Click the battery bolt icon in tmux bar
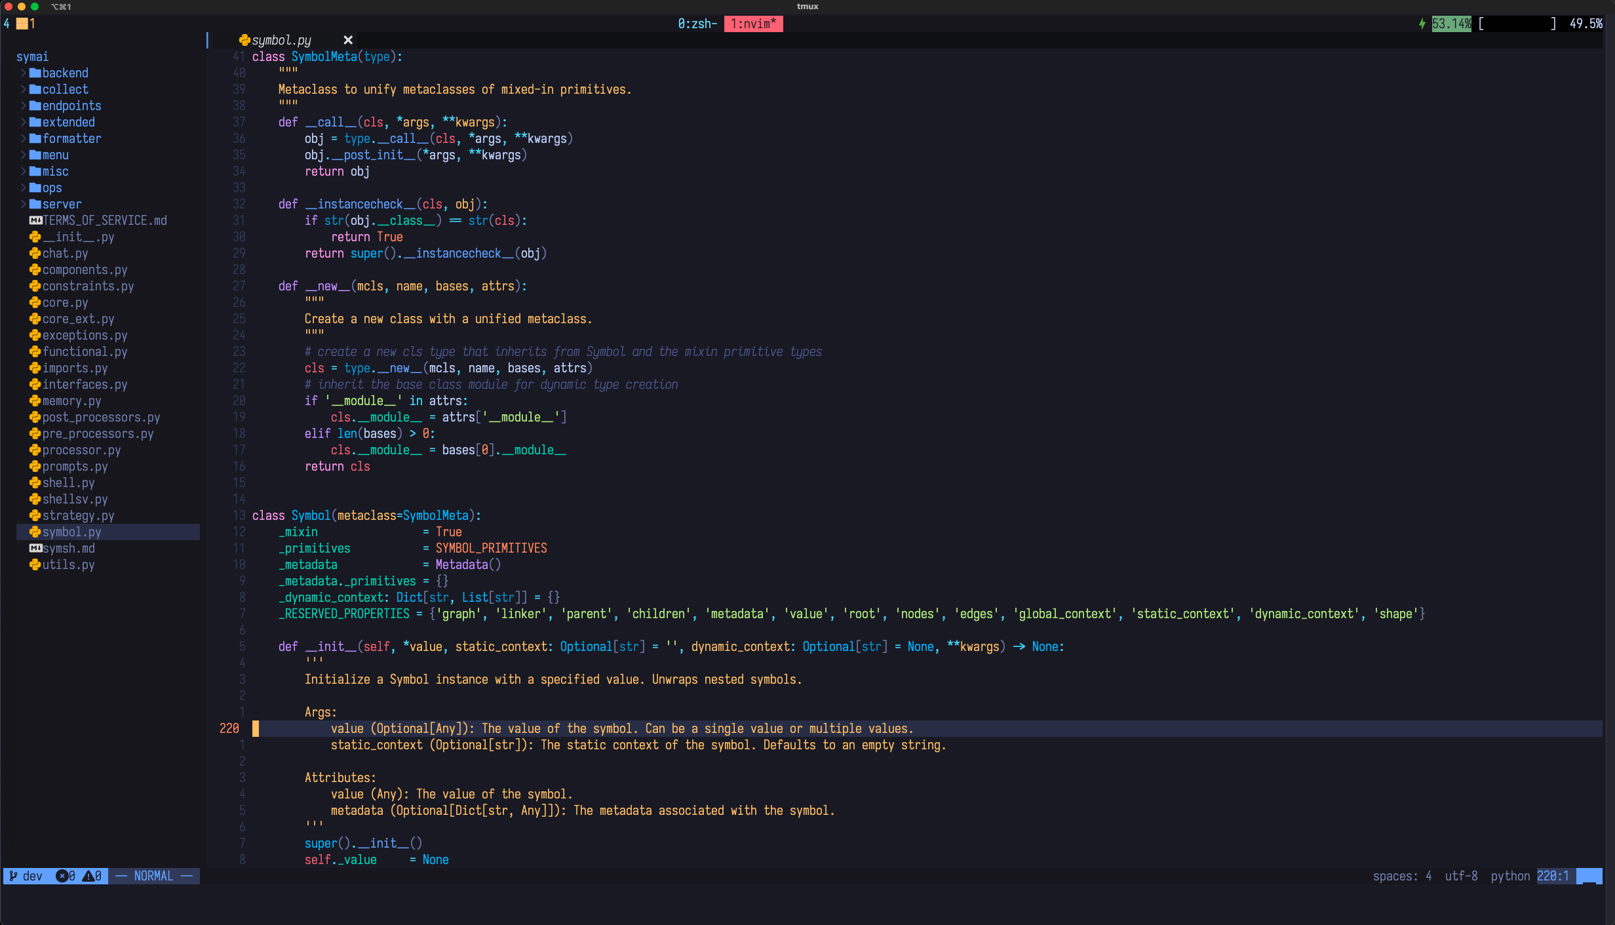The image size is (1615, 925). tap(1422, 24)
